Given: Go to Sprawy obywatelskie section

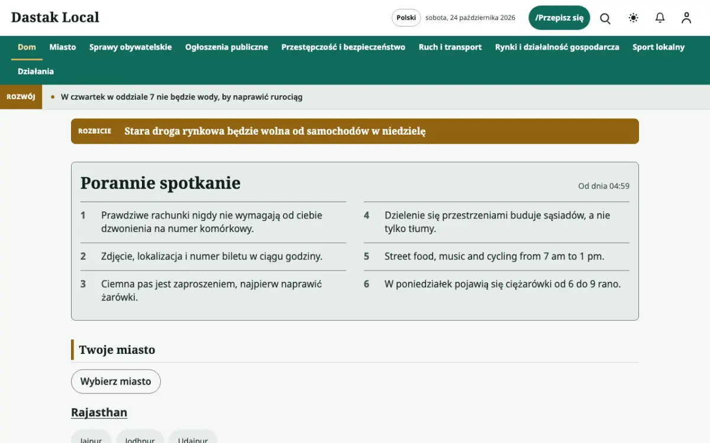Looking at the screenshot, I should point(131,47).
